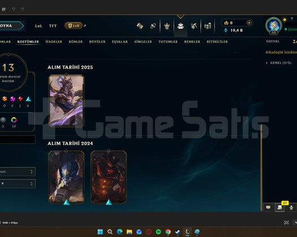The height and width of the screenshot is (237, 297).
Task: Switch to the EŞYALAR tab
Action: point(120,42)
